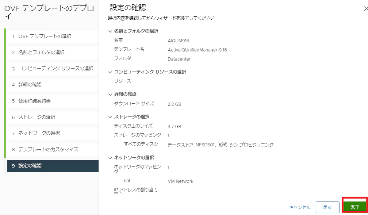The image size is (368, 215).
Task: Close the OVF deploy wizard dialog
Action: coord(366,9)
